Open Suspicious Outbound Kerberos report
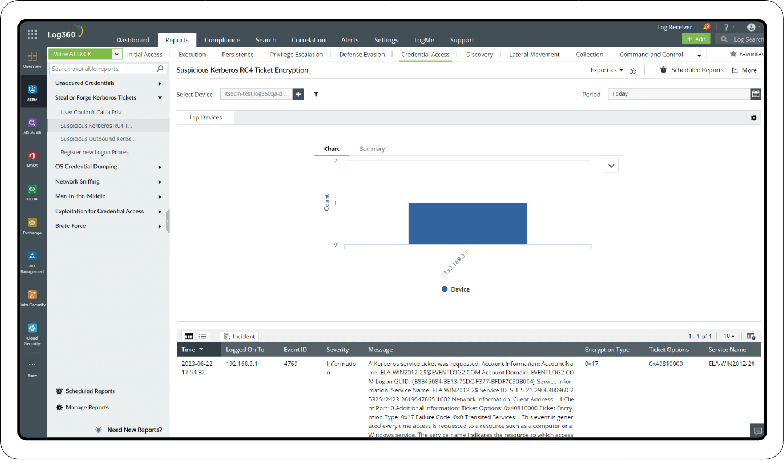 coord(98,139)
